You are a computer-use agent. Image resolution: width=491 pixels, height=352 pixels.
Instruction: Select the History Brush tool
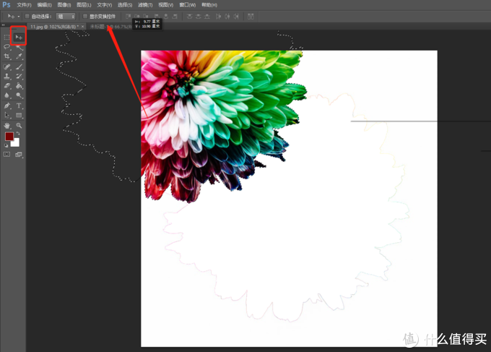(x=19, y=76)
